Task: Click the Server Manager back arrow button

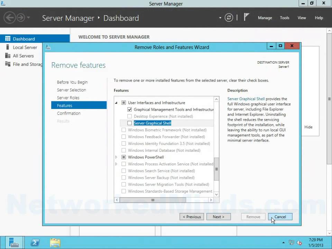Action: [x=10, y=18]
